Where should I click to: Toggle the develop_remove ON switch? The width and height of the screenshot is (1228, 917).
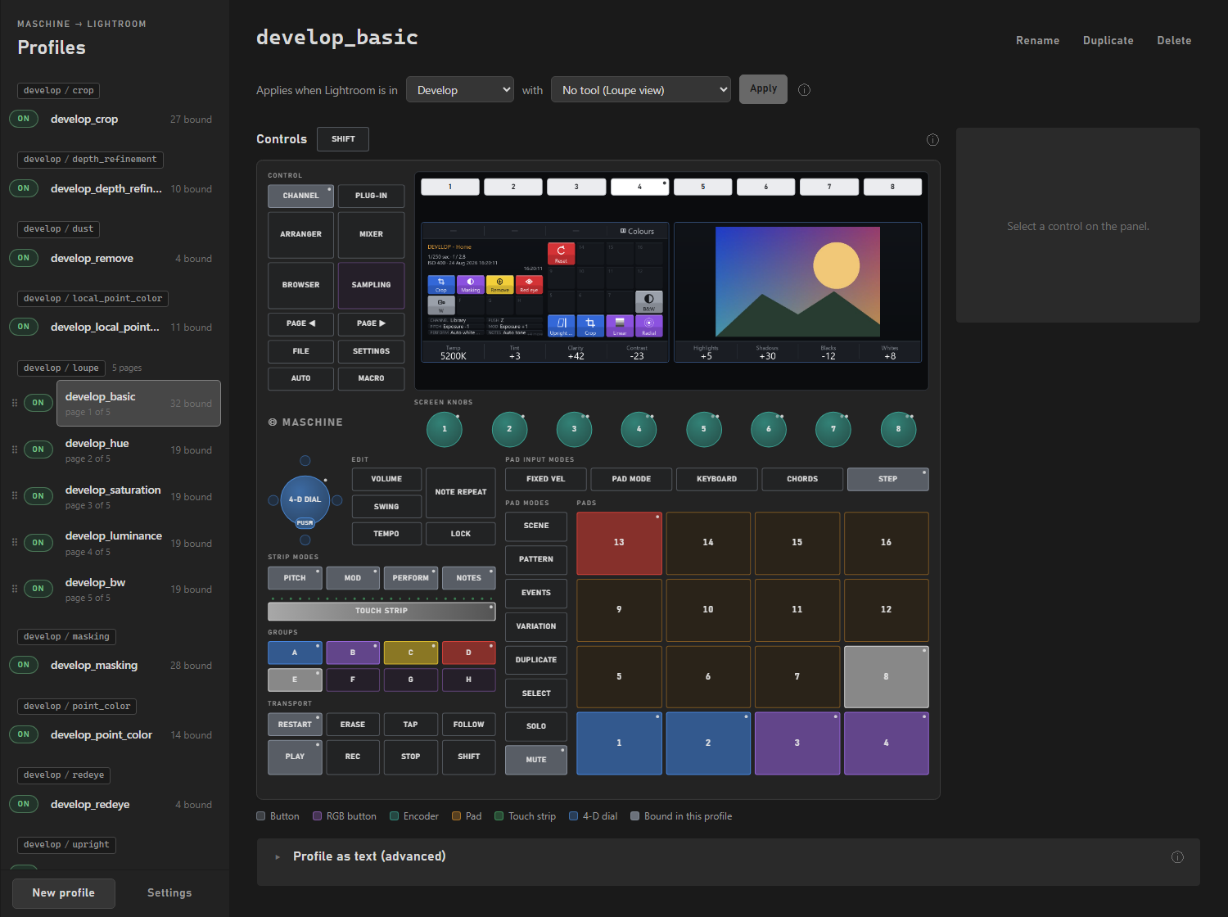[24, 258]
